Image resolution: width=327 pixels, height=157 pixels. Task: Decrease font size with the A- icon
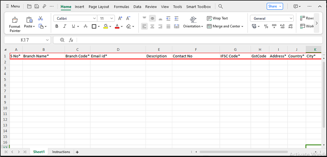coord(128,18)
